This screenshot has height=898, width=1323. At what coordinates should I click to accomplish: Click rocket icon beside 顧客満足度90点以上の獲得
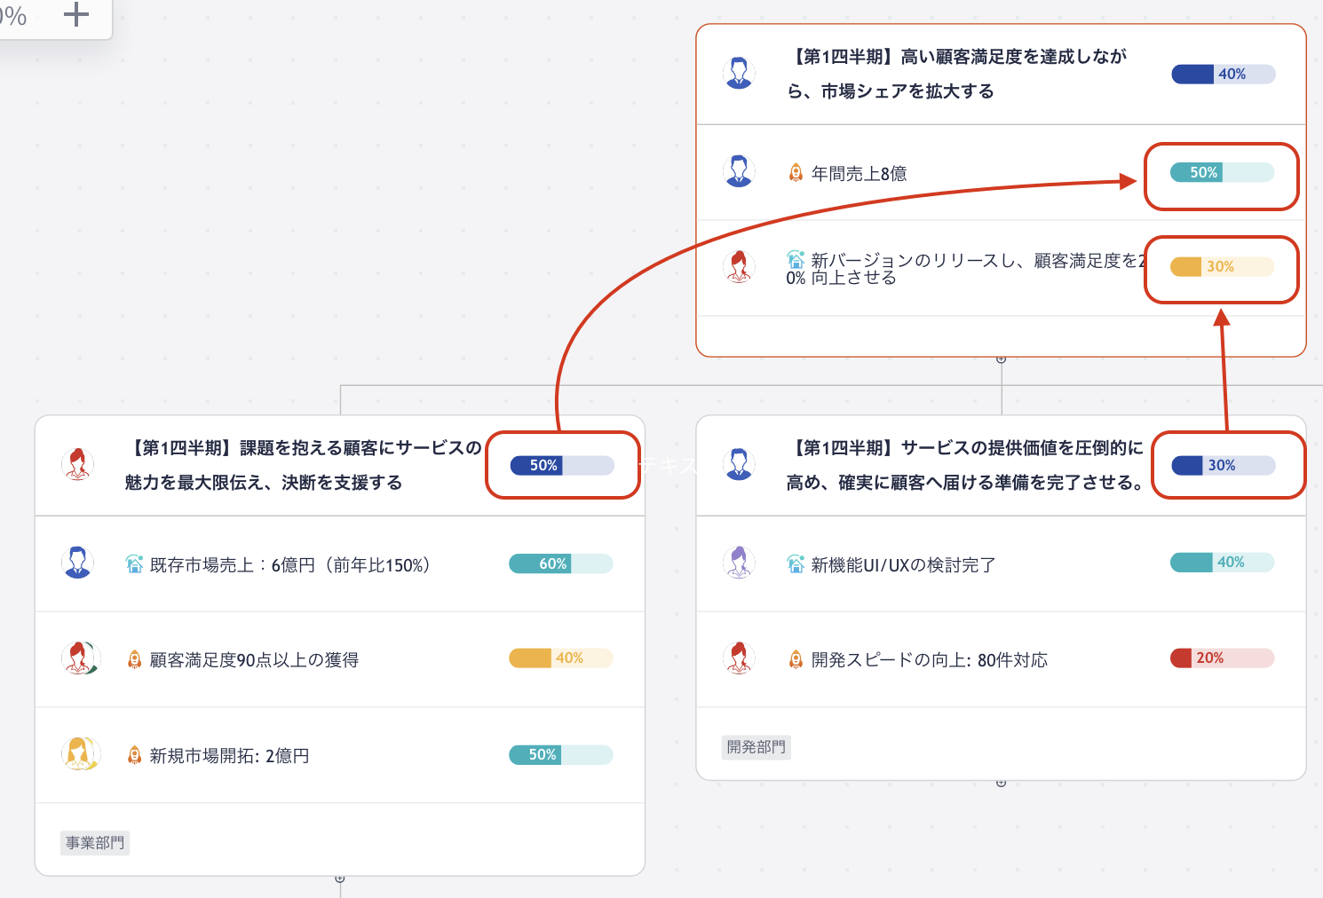coord(134,659)
